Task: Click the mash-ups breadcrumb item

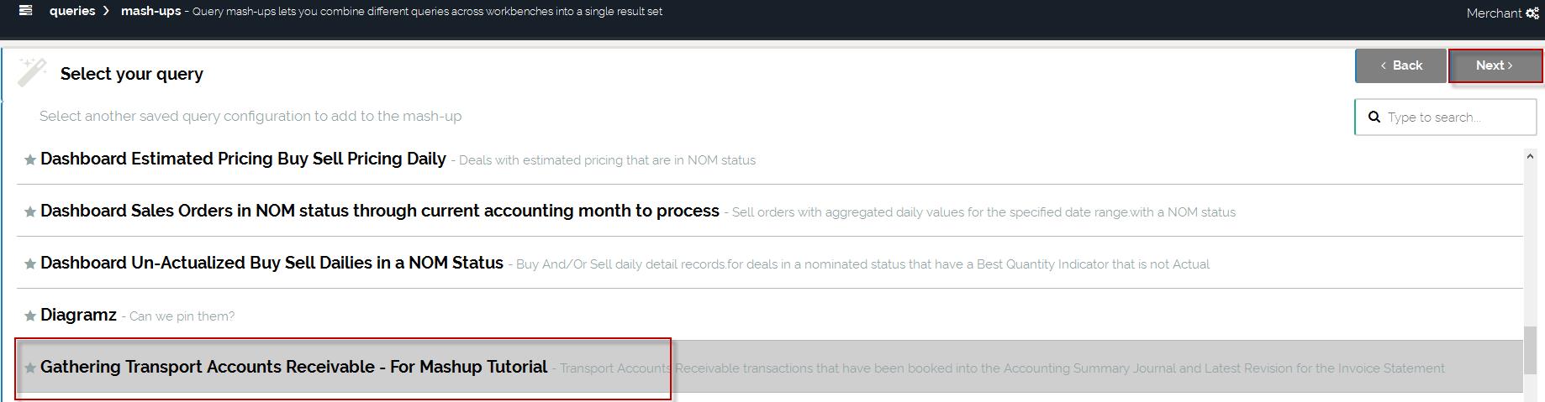Action: coord(150,11)
